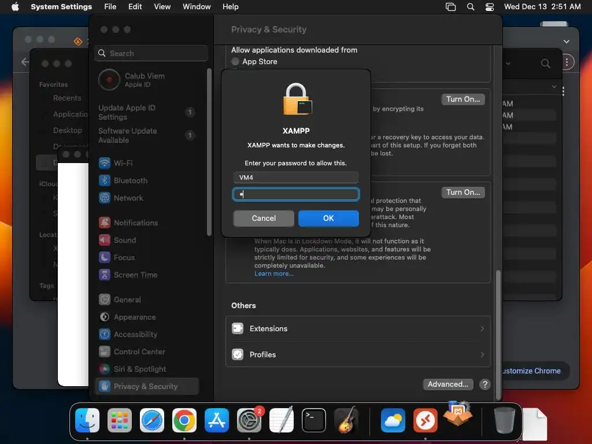The image size is (592, 444).
Task: Open Google Chrome from the Dock
Action: point(184,420)
